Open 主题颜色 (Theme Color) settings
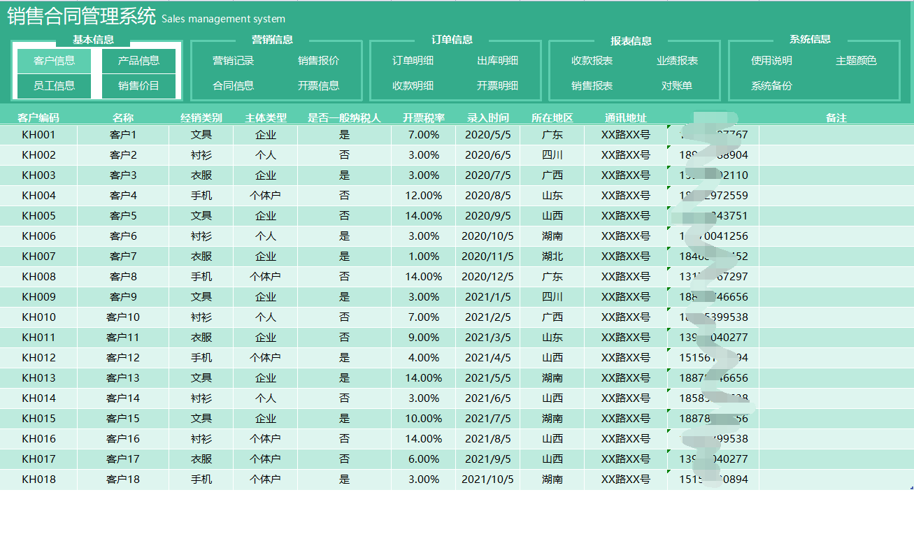The height and width of the screenshot is (548, 914). [x=855, y=61]
